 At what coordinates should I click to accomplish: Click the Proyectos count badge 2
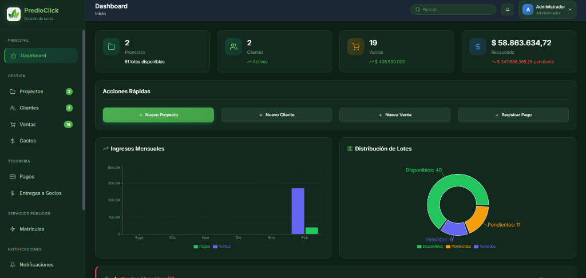pyautogui.click(x=69, y=92)
